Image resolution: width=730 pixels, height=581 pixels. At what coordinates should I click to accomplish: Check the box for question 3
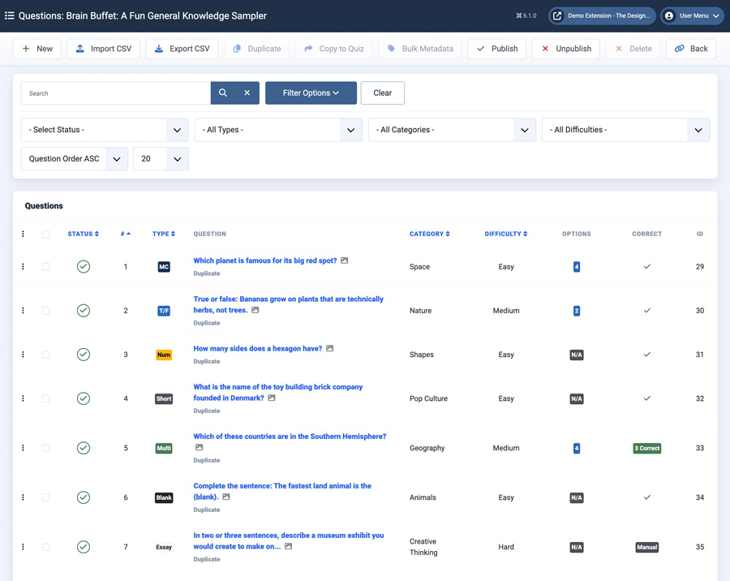(x=45, y=355)
